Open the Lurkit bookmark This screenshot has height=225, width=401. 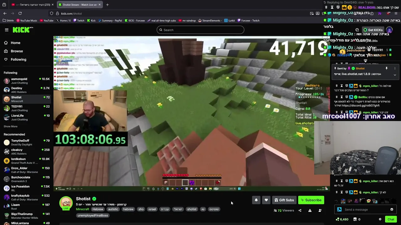[x=230, y=21]
